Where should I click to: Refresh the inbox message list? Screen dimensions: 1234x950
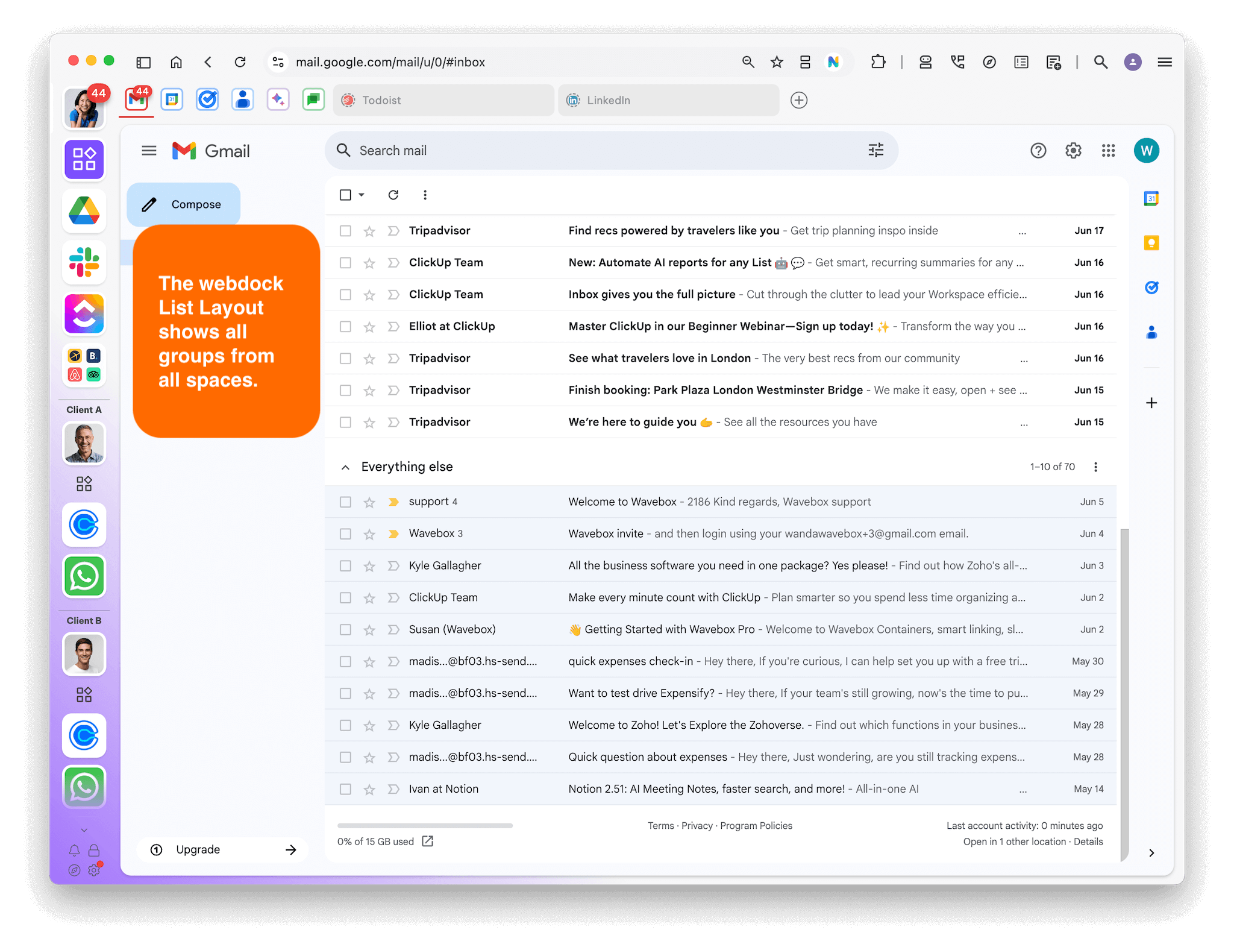click(393, 195)
